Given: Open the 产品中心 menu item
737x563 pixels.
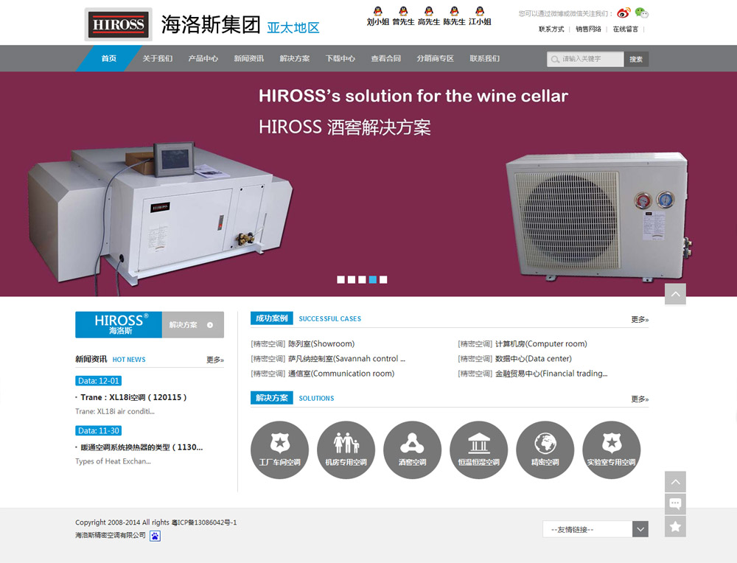Looking at the screenshot, I should tap(203, 58).
